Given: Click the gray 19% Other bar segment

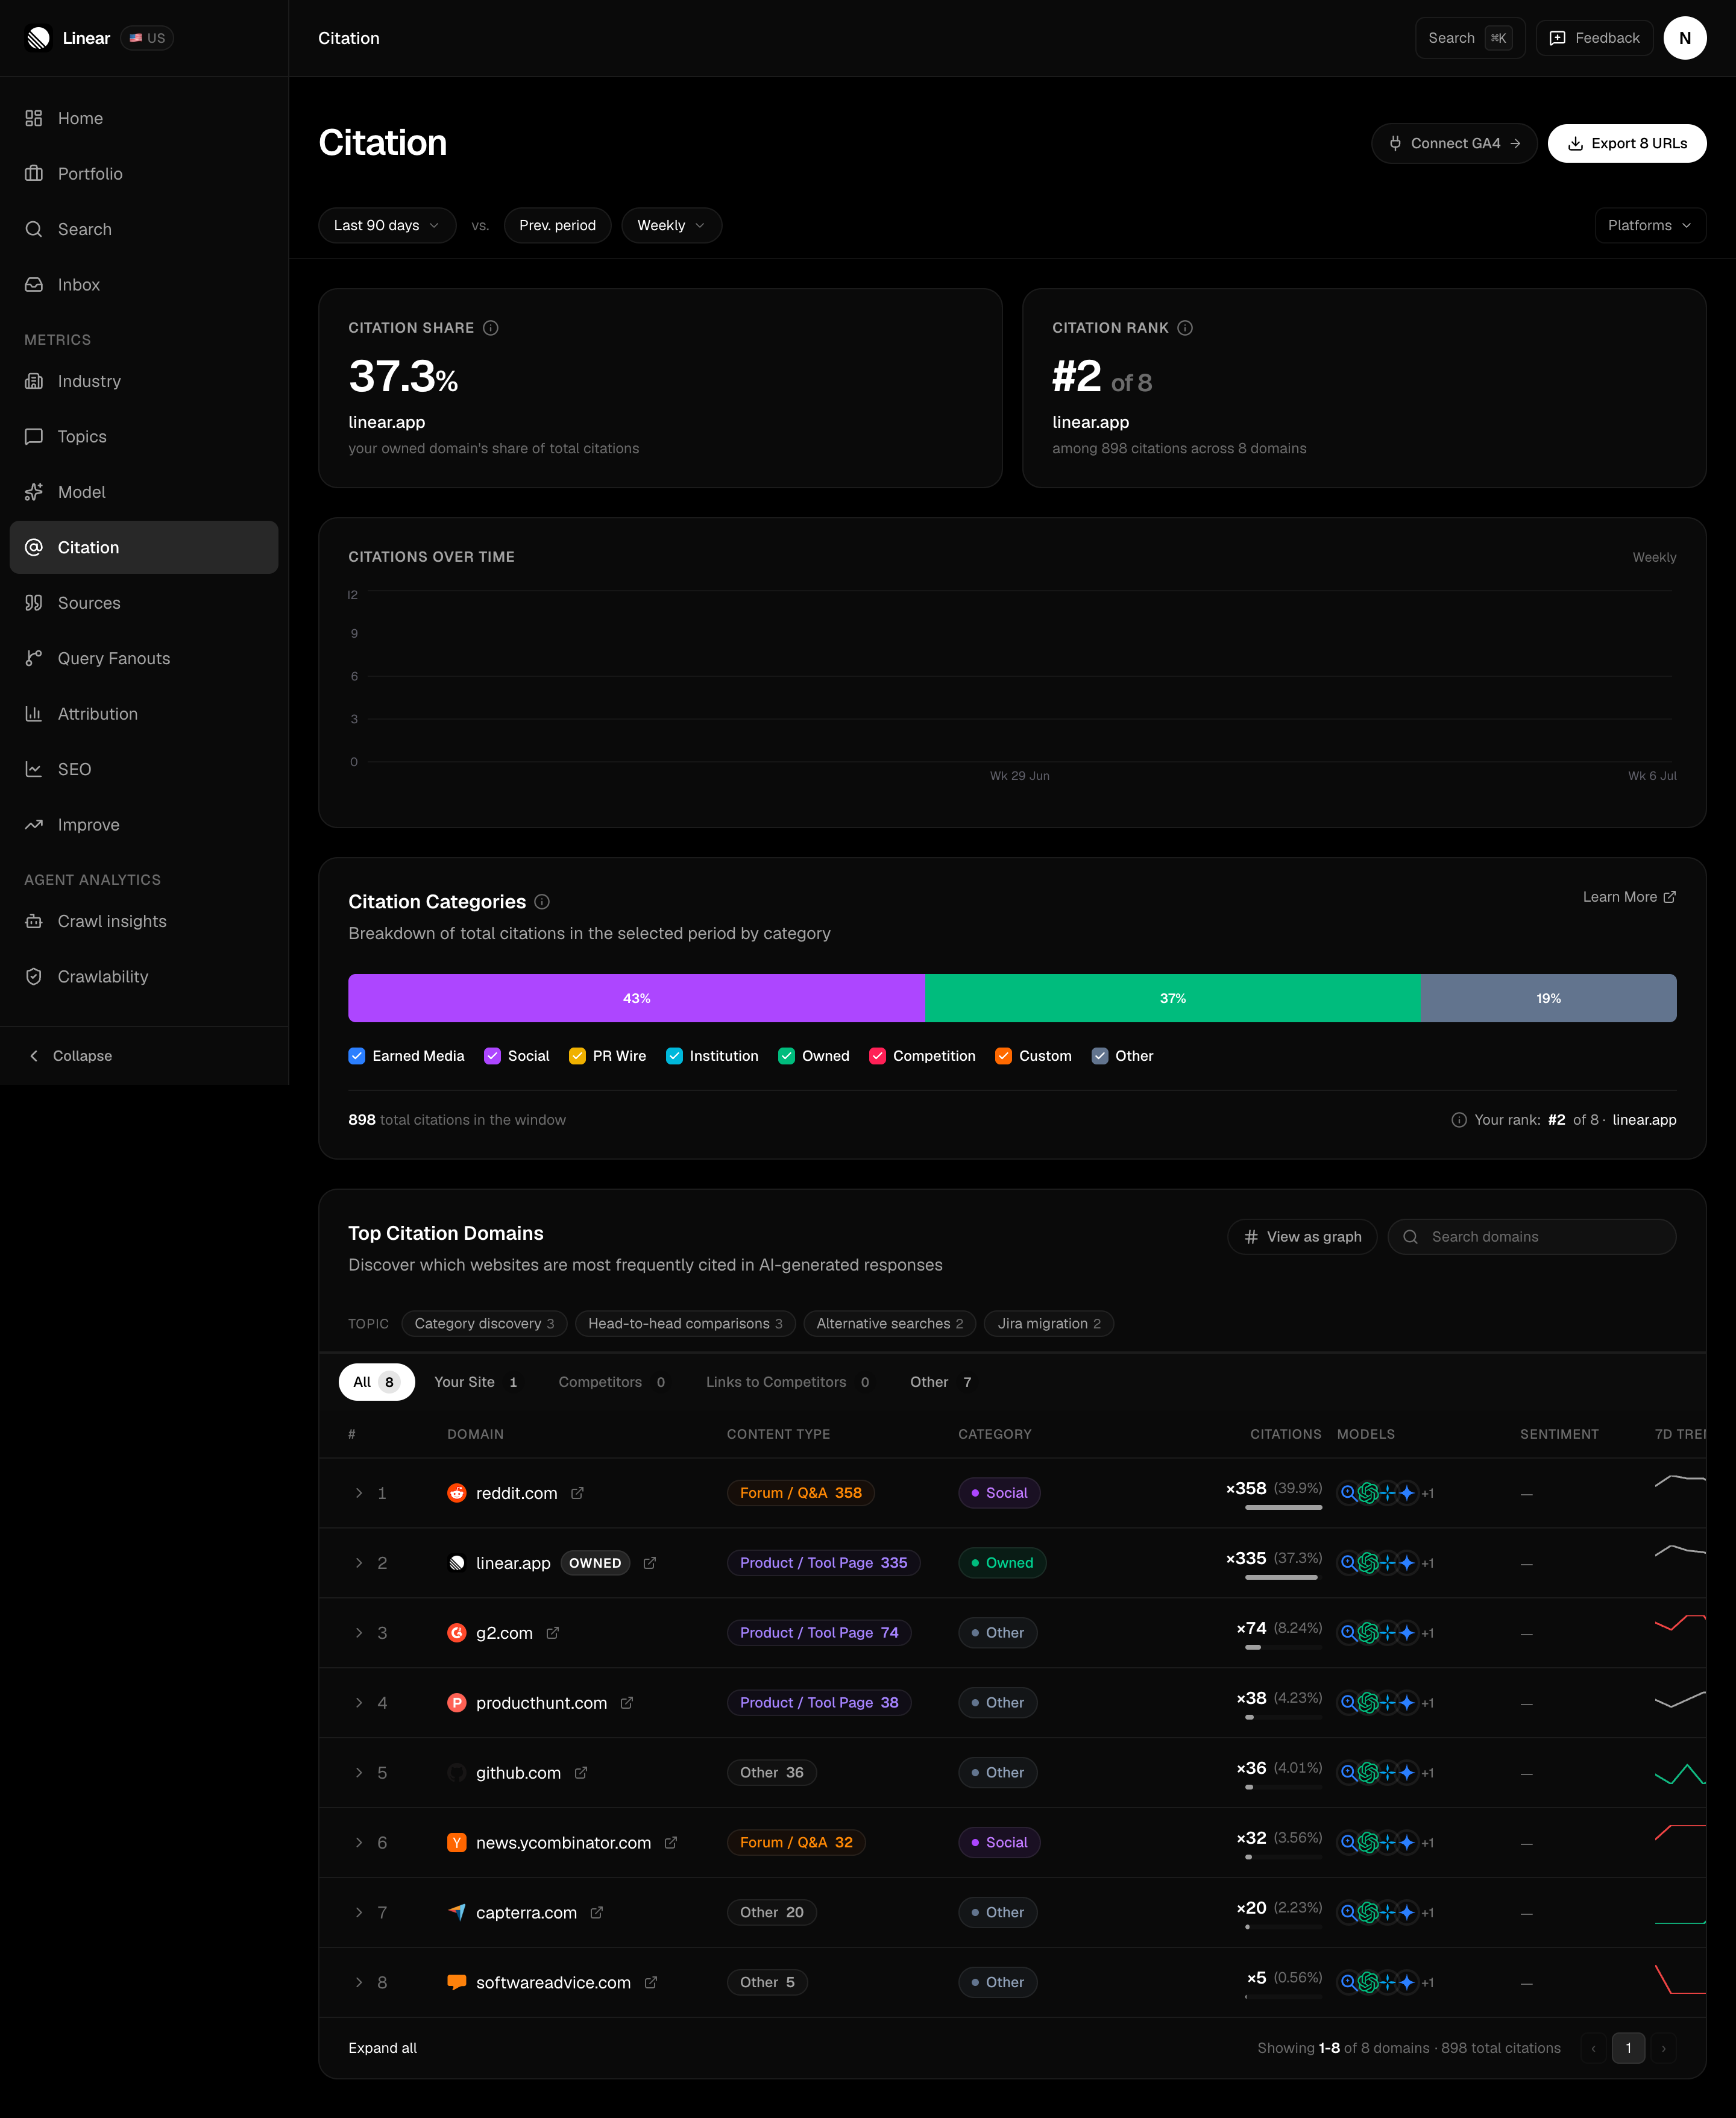Looking at the screenshot, I should tap(1548, 998).
